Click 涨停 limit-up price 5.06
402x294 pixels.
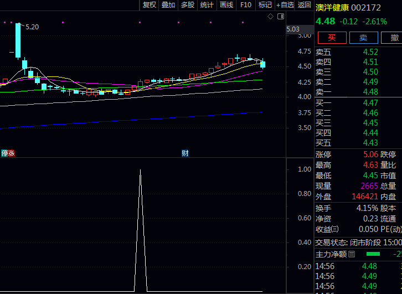371,154
